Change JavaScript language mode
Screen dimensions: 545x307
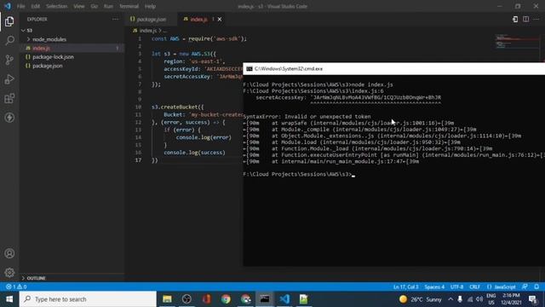504,287
